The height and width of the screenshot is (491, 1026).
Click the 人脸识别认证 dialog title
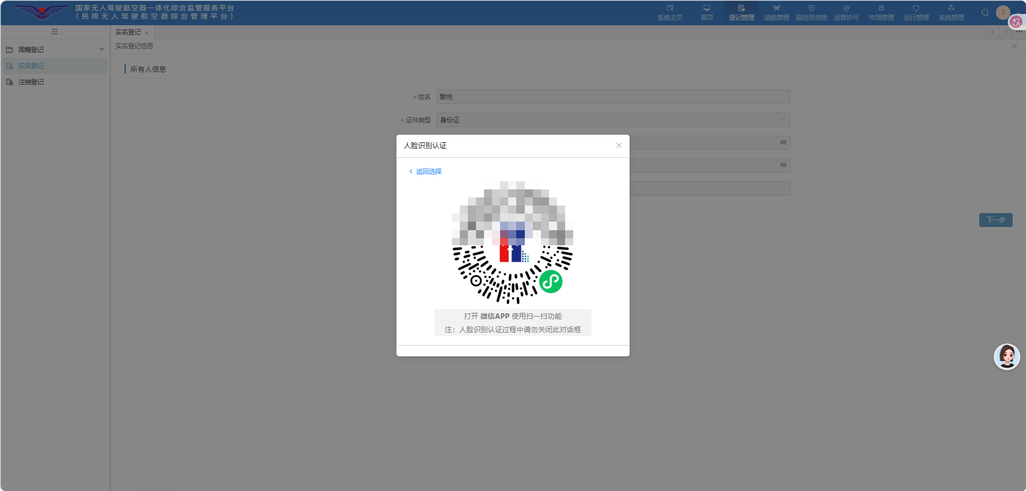pyautogui.click(x=425, y=145)
